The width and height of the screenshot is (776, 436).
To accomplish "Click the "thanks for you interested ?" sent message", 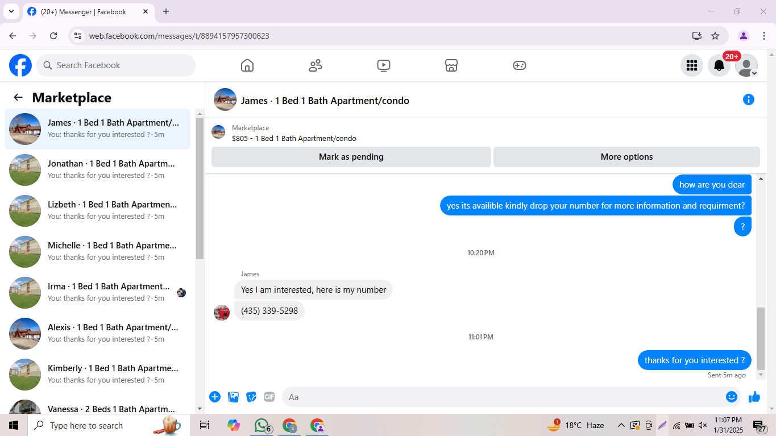I will (695, 360).
